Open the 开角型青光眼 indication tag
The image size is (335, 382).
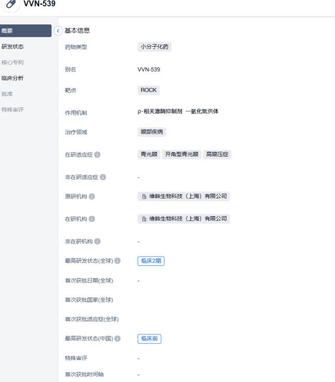pyautogui.click(x=182, y=154)
